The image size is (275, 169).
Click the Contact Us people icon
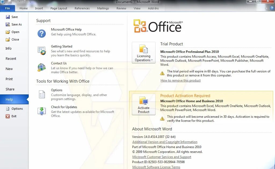coord(42,67)
